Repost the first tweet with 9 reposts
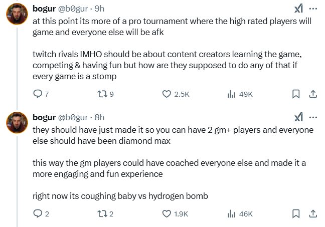This screenshot has width=325, height=227. (x=103, y=94)
